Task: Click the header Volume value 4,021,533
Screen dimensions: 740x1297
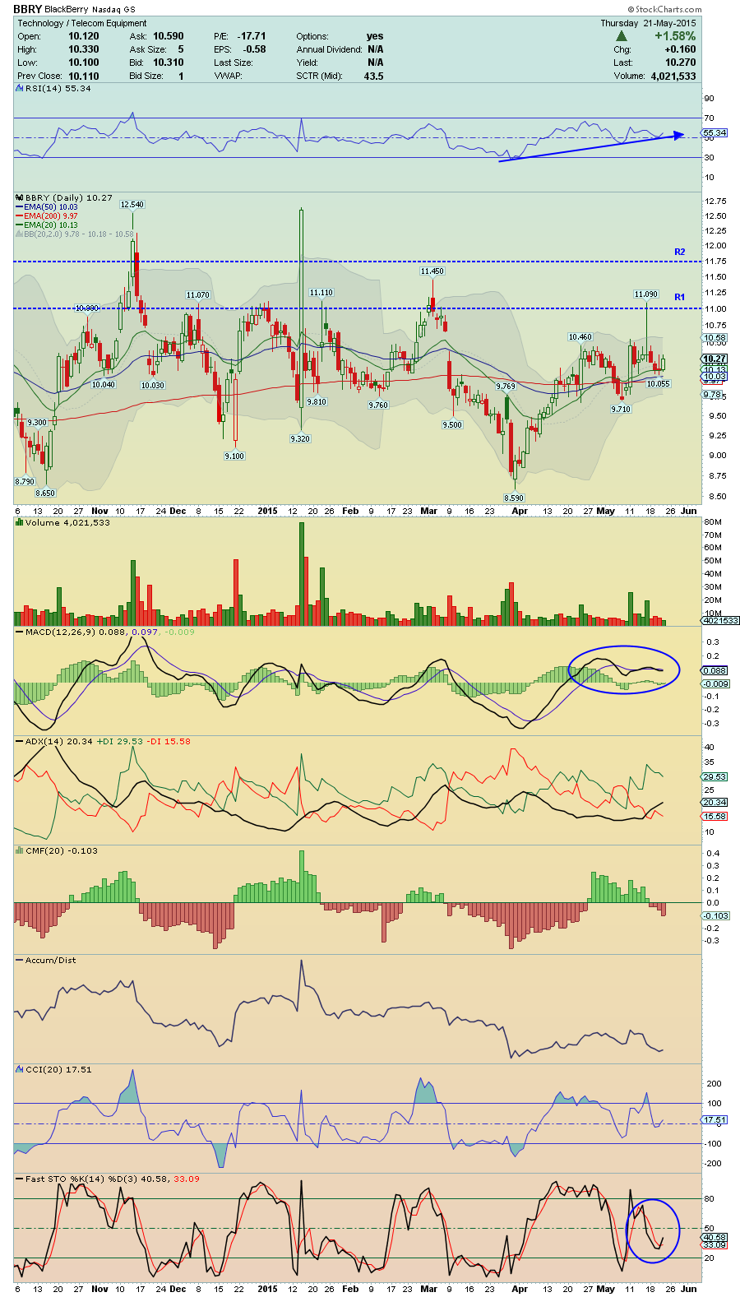Action: 673,76
